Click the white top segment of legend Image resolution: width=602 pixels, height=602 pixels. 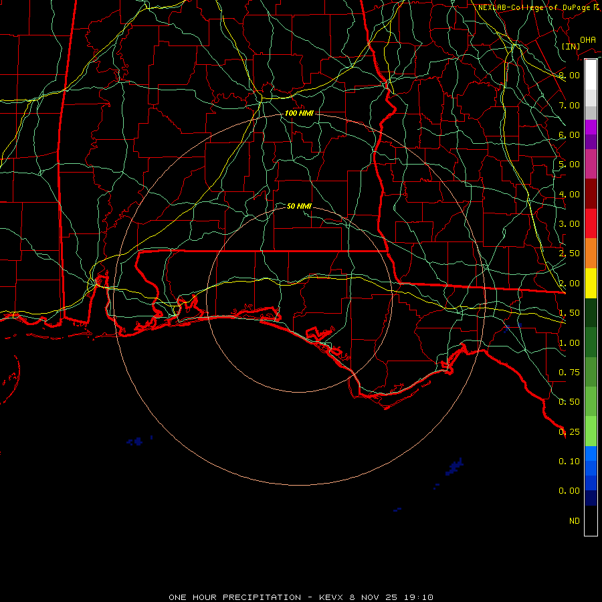coord(591,75)
